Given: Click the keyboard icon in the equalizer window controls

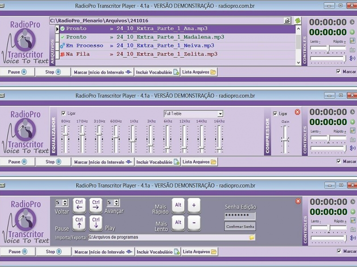Looking at the screenshot, I should coord(353,139).
